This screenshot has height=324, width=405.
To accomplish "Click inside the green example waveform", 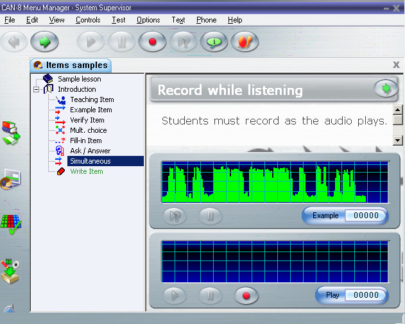I will pyautogui.click(x=275, y=182).
